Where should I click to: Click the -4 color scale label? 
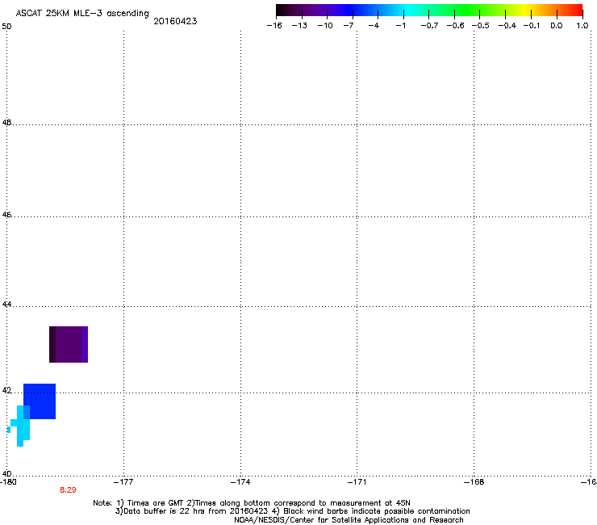[374, 26]
